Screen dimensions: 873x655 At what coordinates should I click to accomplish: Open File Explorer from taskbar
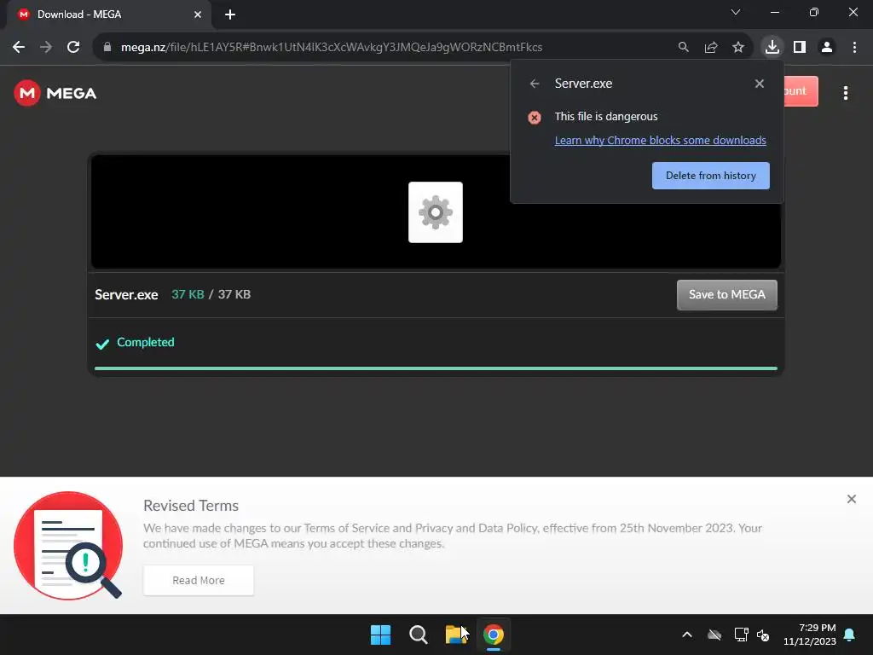[456, 635]
